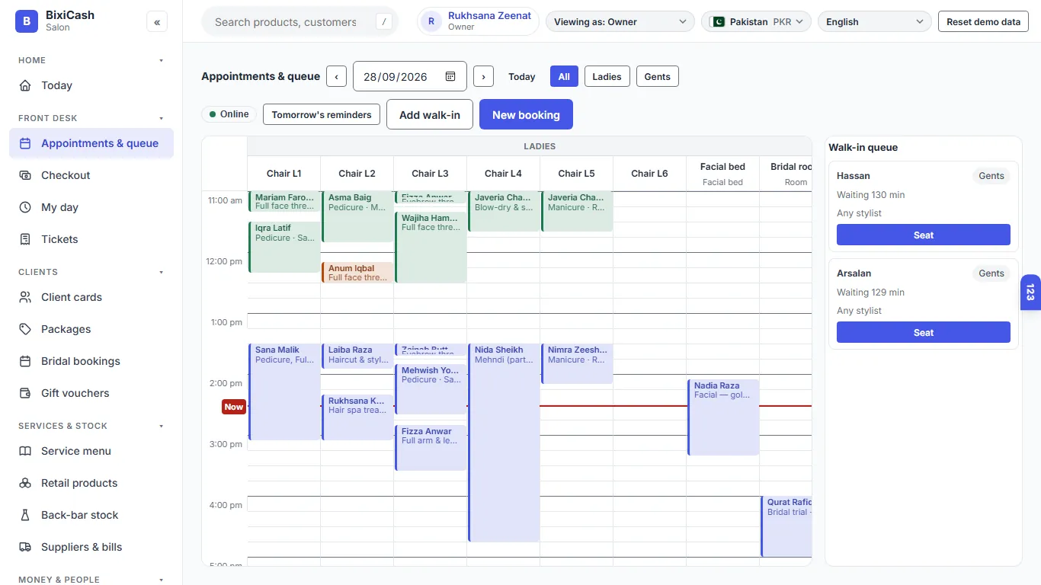Open the date picker calendar icon
Screen dimensions: 1041x585
[x=450, y=76]
